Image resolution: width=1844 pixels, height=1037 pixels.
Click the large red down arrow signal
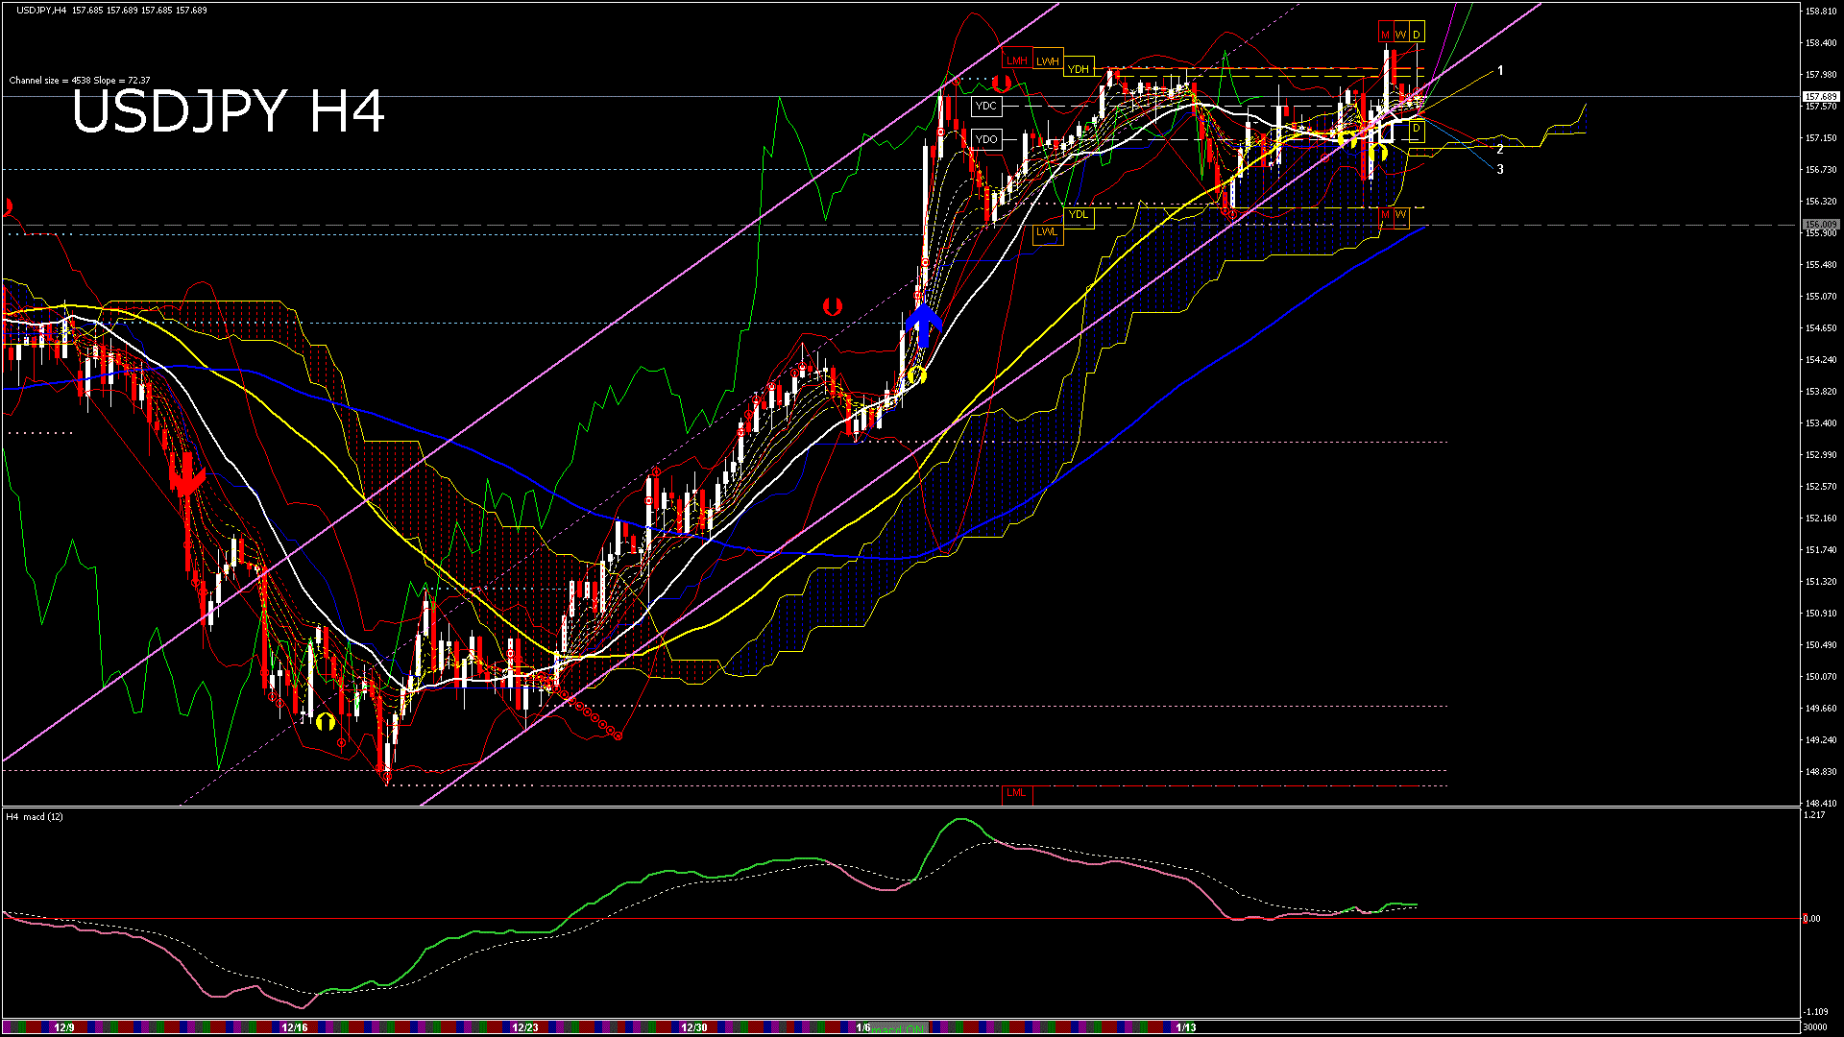(186, 474)
